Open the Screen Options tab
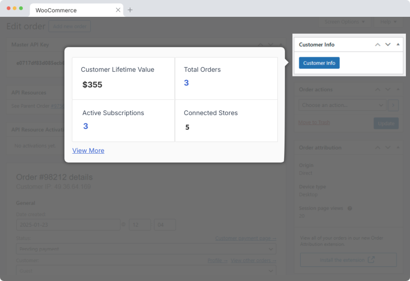 [x=345, y=22]
